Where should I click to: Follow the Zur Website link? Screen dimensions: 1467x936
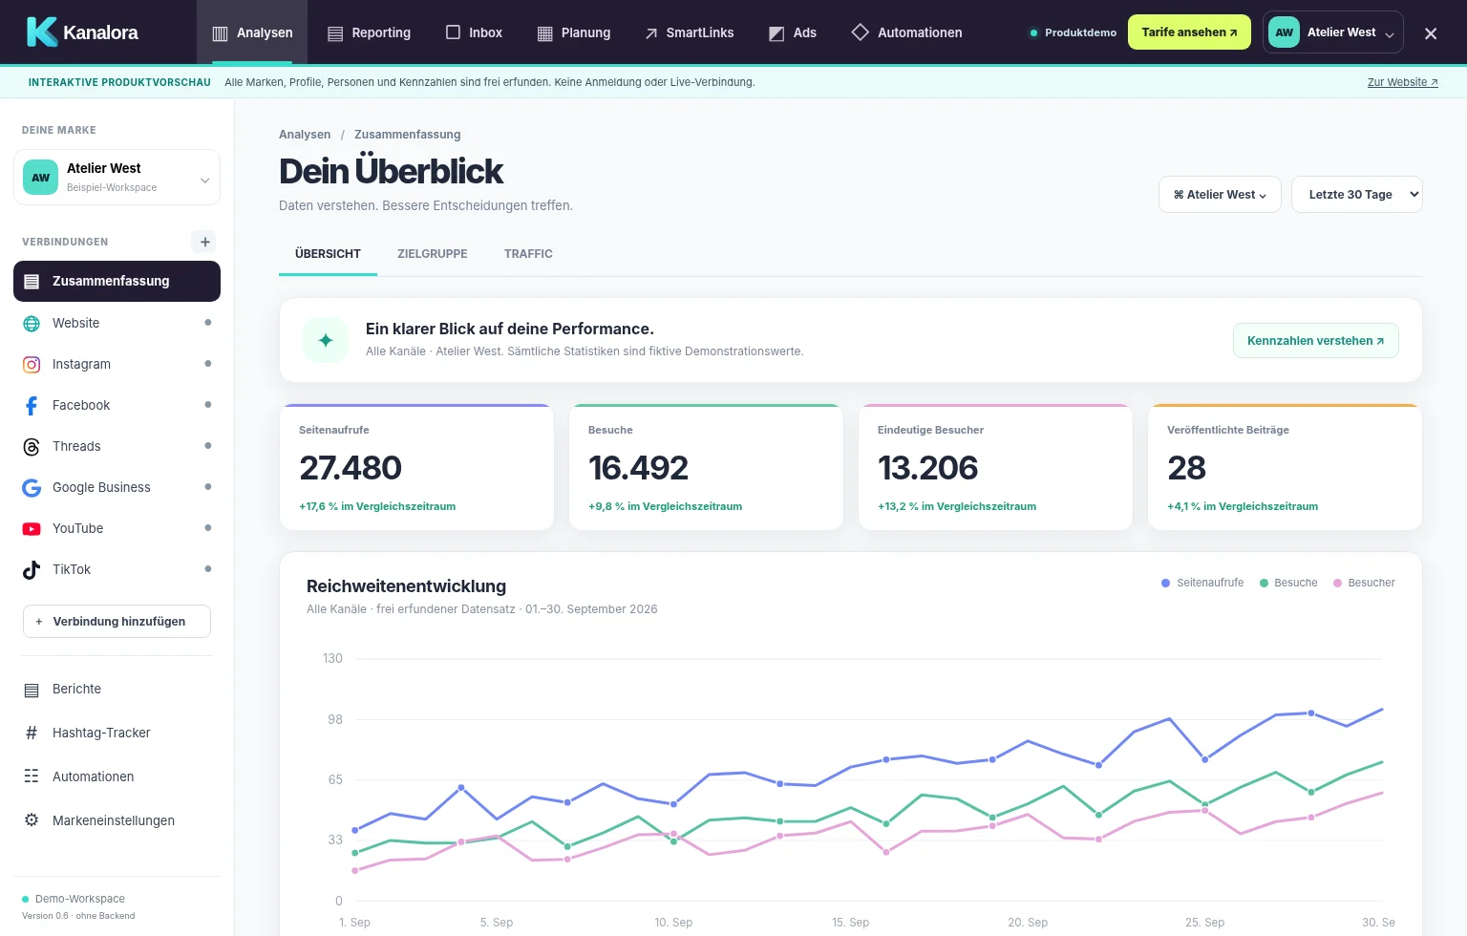pos(1403,82)
